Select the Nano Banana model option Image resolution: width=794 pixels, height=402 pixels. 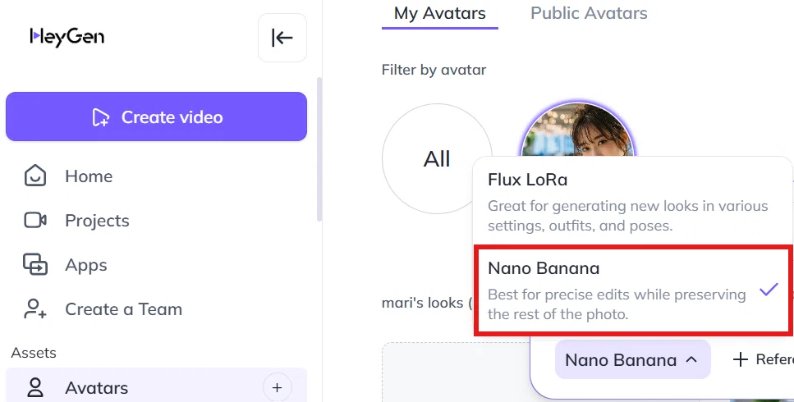point(632,290)
